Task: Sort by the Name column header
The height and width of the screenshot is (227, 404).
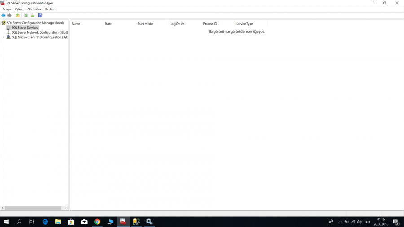Action: click(x=86, y=24)
